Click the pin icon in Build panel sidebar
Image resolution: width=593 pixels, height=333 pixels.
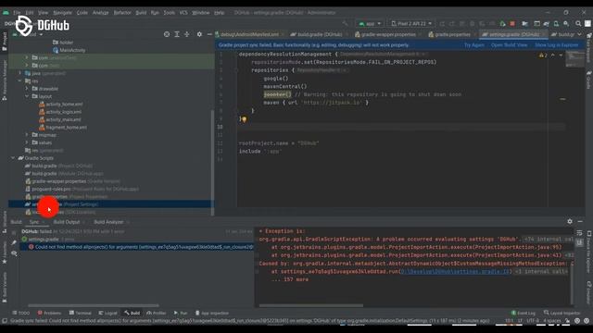coord(14,242)
